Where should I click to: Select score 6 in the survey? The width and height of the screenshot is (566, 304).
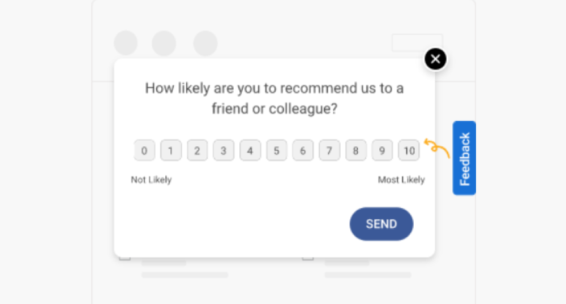coord(303,151)
